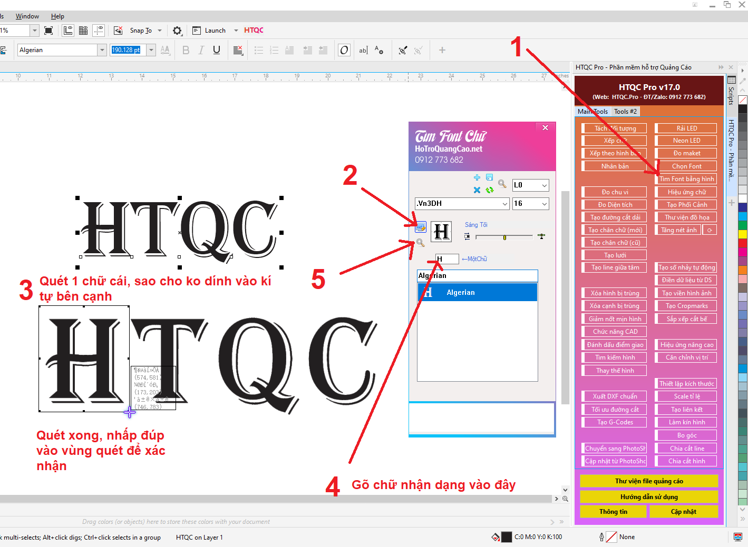Open the Help menu
Screen dimensions: 748x547
(x=57, y=16)
